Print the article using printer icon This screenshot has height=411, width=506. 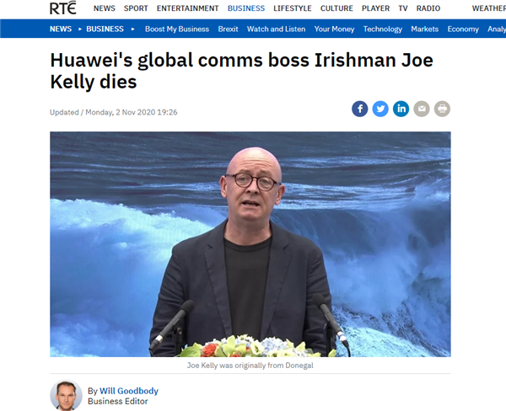tap(442, 109)
